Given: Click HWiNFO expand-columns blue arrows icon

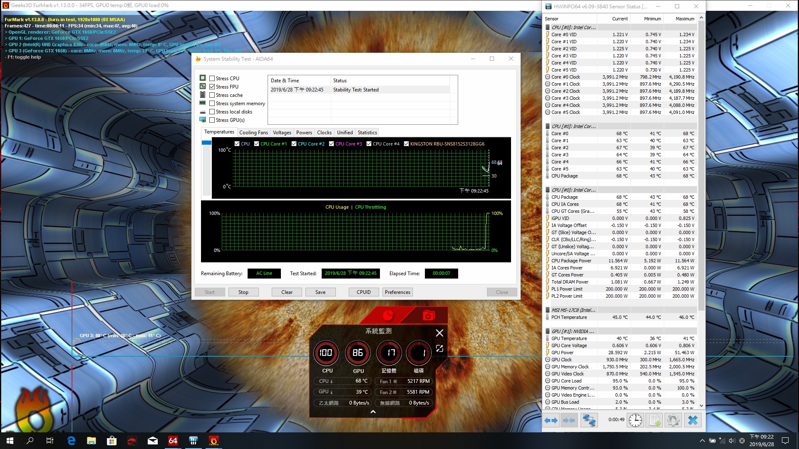Looking at the screenshot, I should 551,420.
